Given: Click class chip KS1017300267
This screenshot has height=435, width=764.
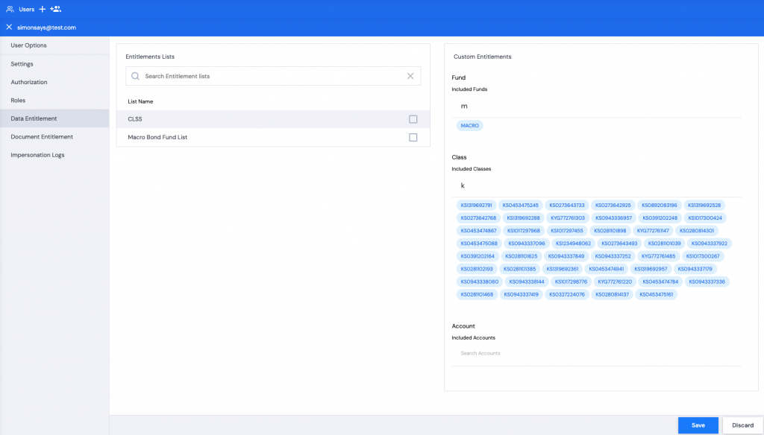Looking at the screenshot, I should 703,256.
